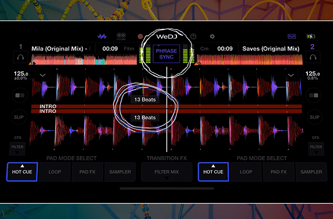This screenshot has width=333, height=219.
Task: Tap the Saves (Original Mix) track title
Action: [x=271, y=49]
